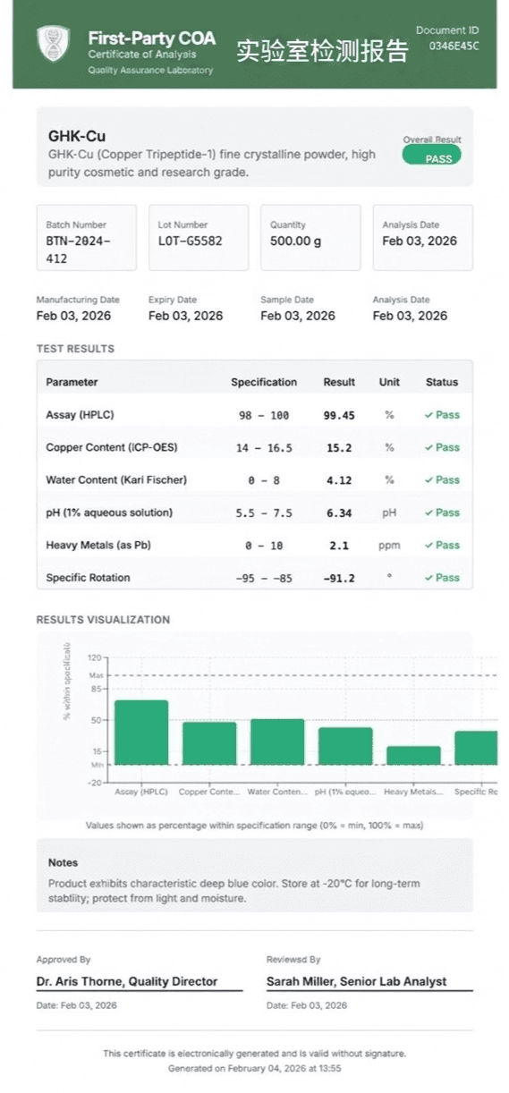The height and width of the screenshot is (1093, 509).
Task: Click the Analysis Date card
Action: click(422, 238)
